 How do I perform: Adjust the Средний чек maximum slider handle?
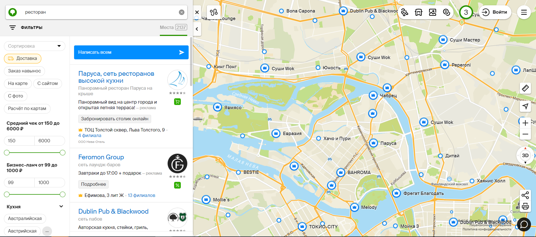[x=63, y=153]
